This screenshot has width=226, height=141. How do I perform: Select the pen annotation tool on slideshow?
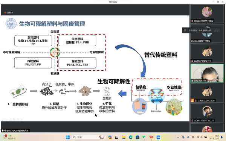point(11,119)
